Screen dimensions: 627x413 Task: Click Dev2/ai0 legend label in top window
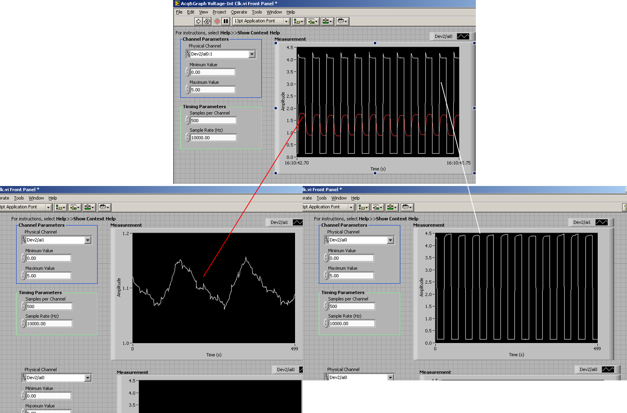coord(443,36)
